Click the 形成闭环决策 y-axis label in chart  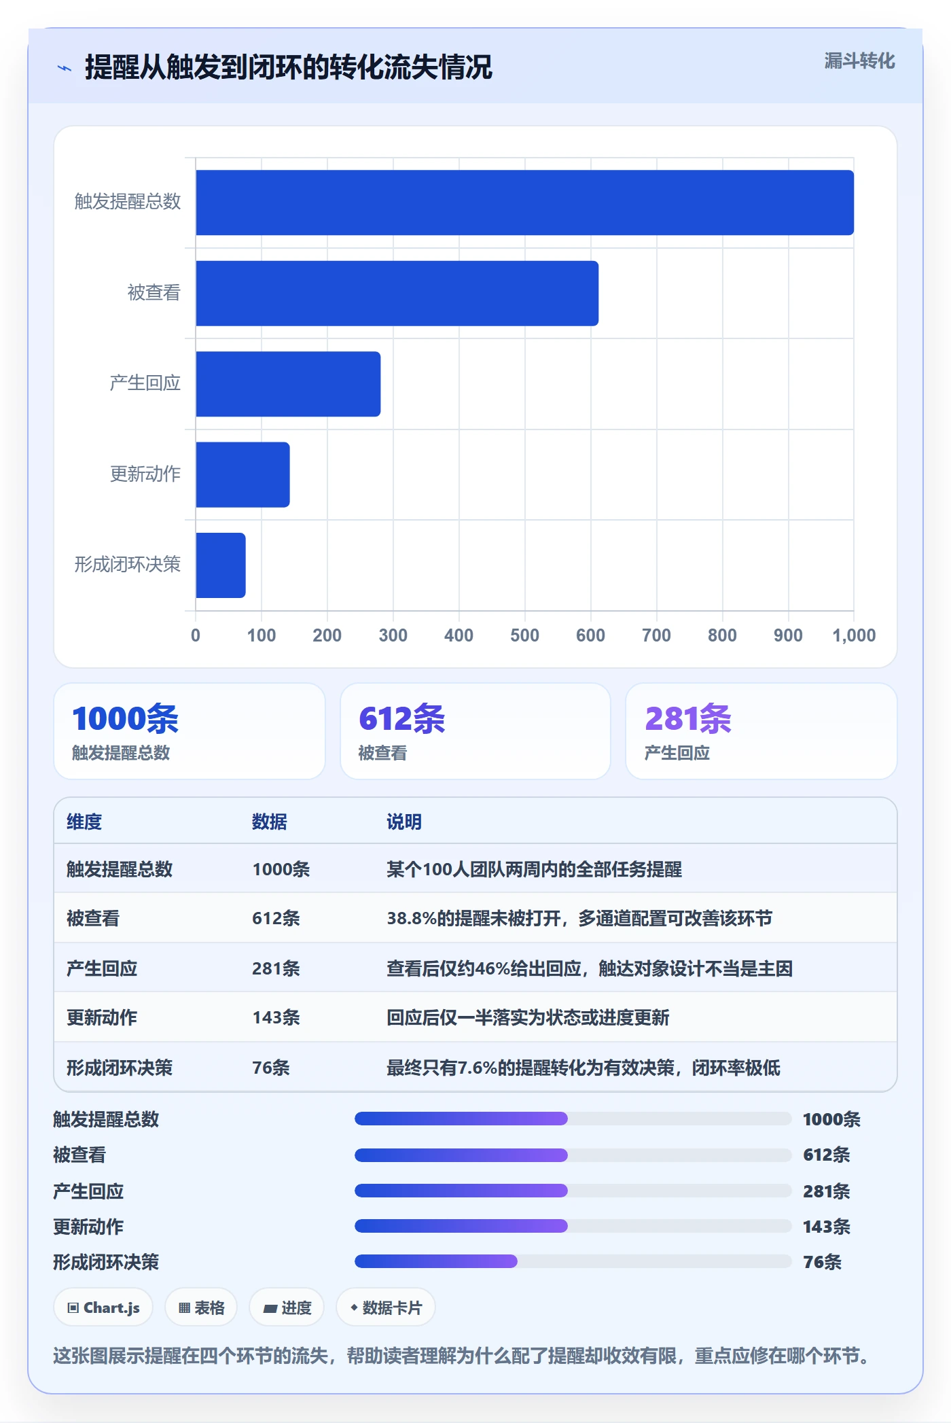(x=128, y=565)
